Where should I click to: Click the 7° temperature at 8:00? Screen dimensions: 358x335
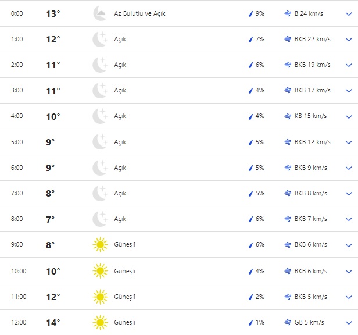(x=51, y=219)
